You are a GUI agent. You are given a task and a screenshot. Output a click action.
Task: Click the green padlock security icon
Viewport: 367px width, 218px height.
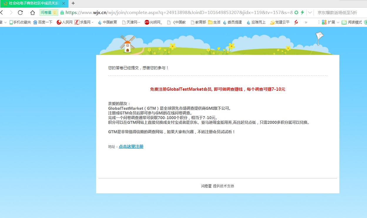click(x=62, y=12)
